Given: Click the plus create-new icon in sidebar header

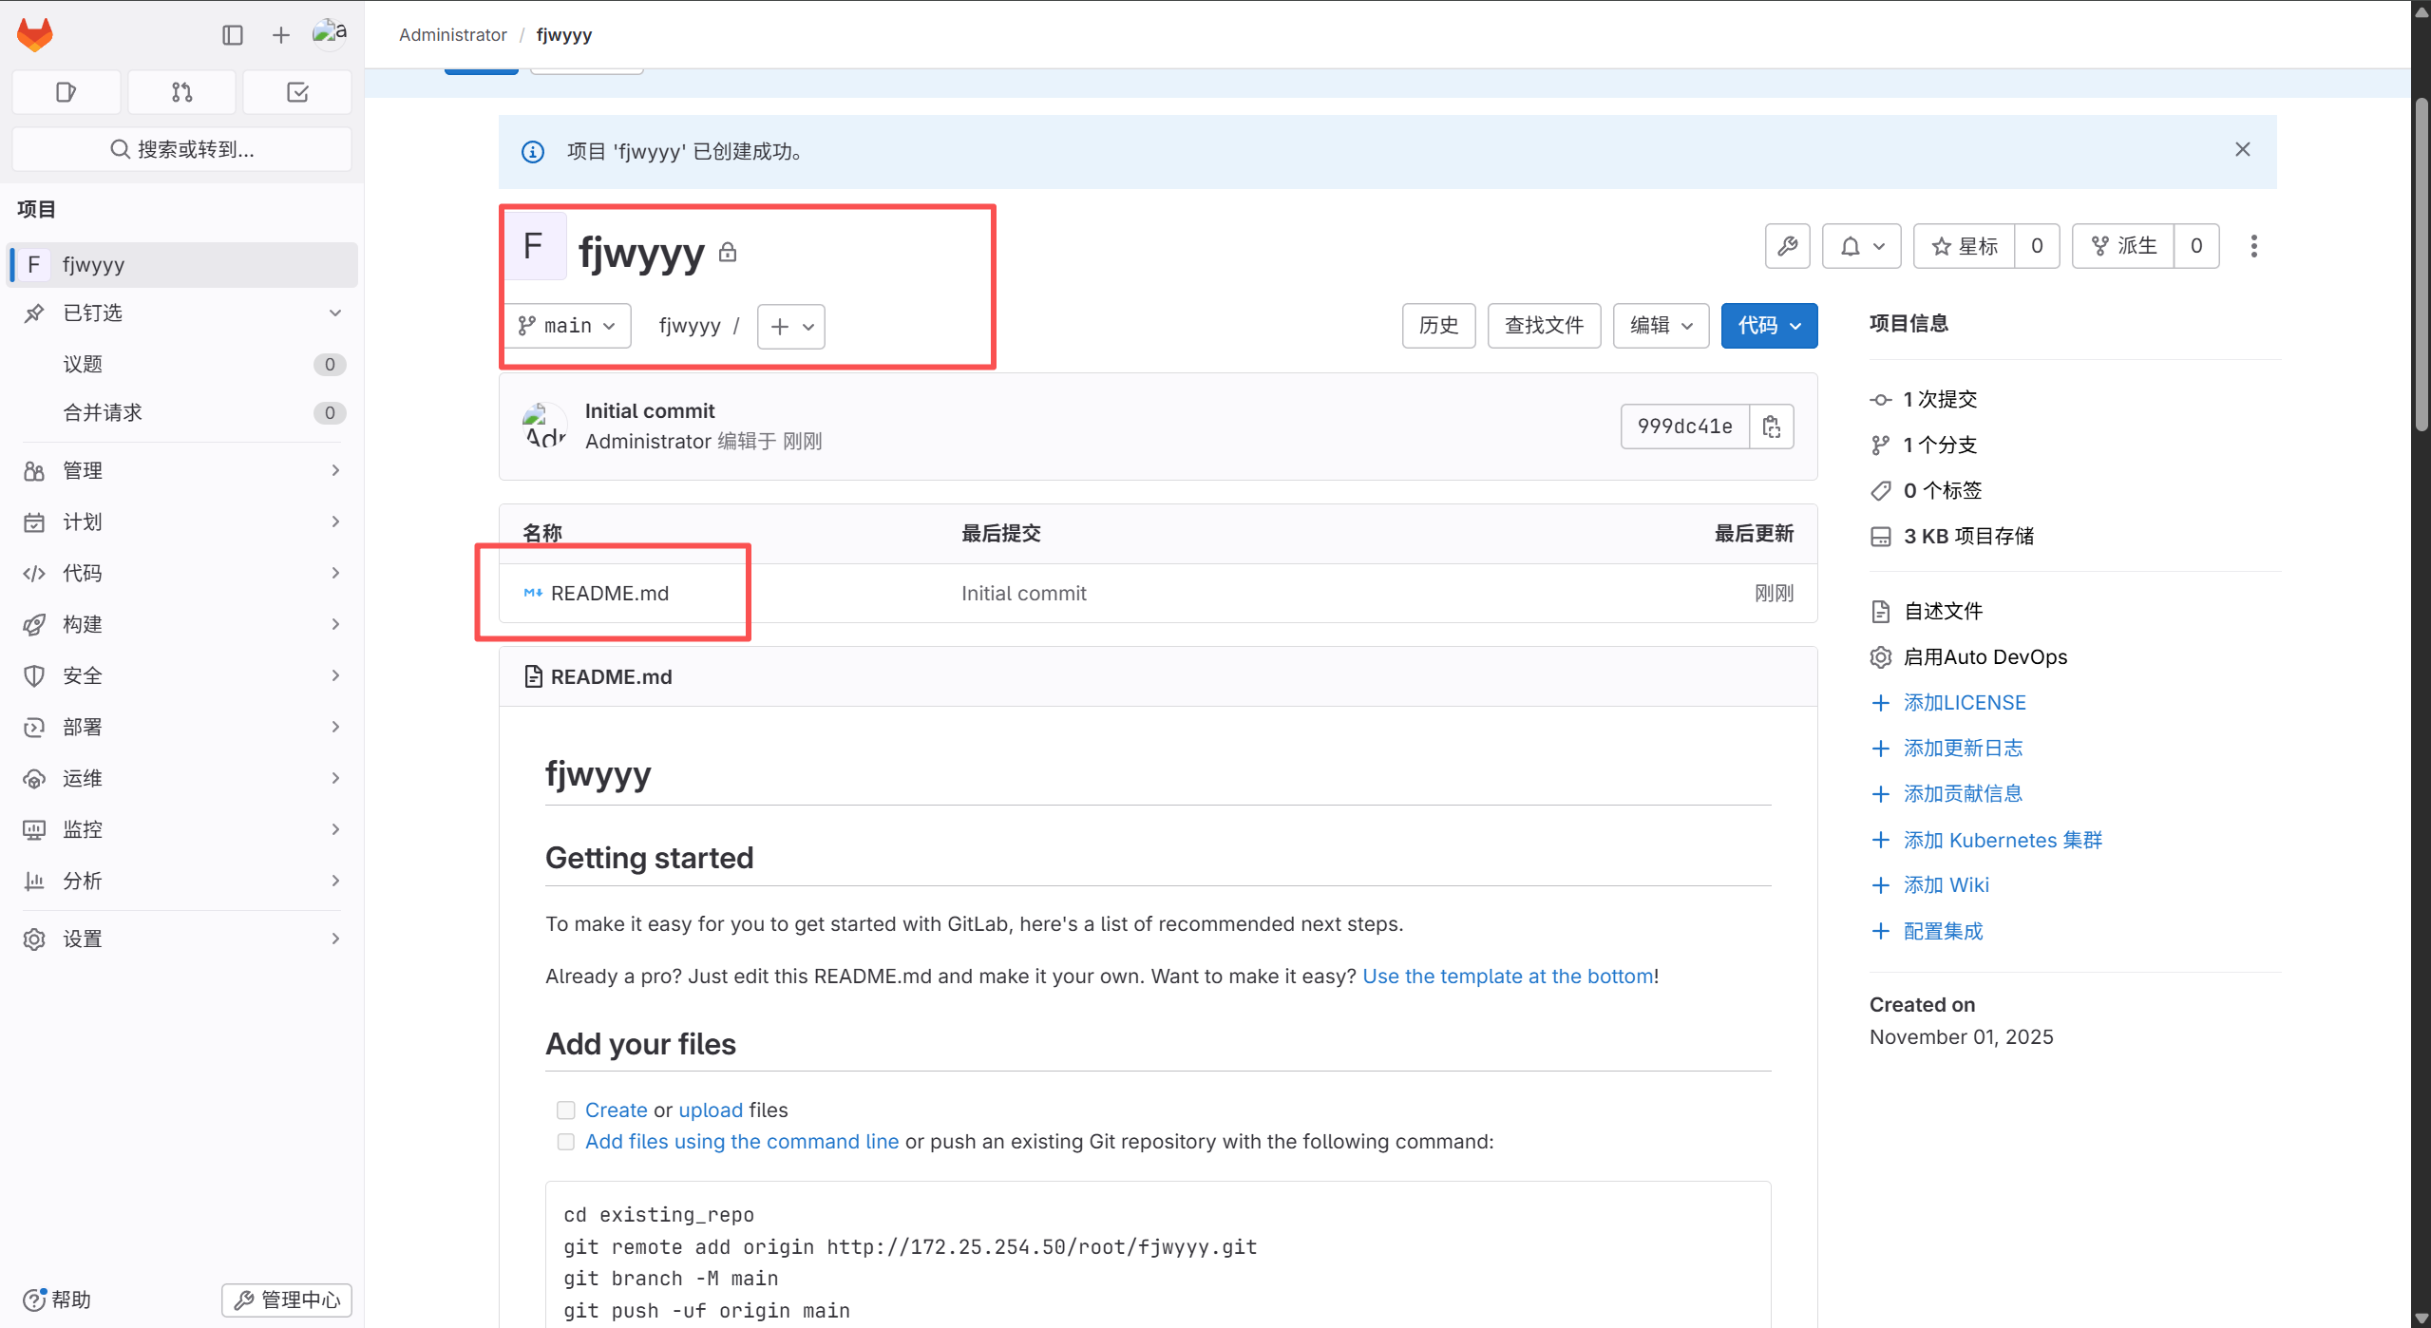Looking at the screenshot, I should pos(280,35).
